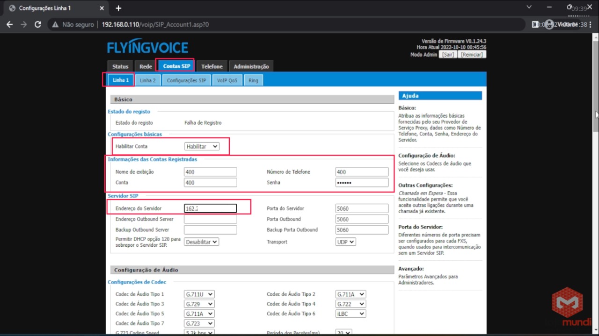Open Codec de Áudio Tipo 1 dropdown

(x=199, y=294)
